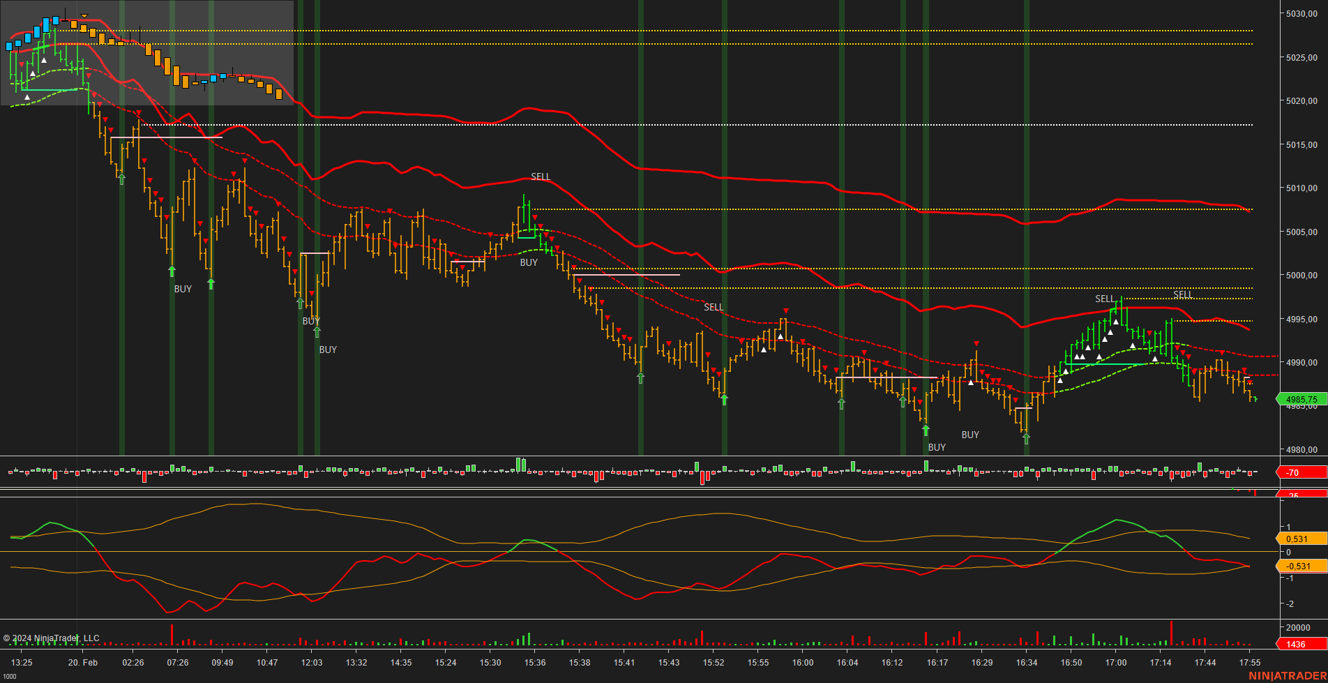
Task: Click the BUY label above the 07:26 time
Action: tap(183, 290)
